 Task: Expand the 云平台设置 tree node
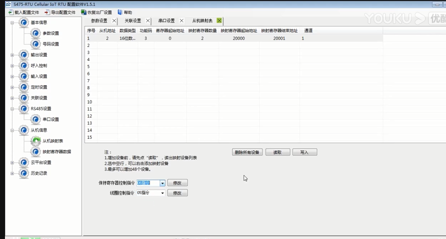12,163
